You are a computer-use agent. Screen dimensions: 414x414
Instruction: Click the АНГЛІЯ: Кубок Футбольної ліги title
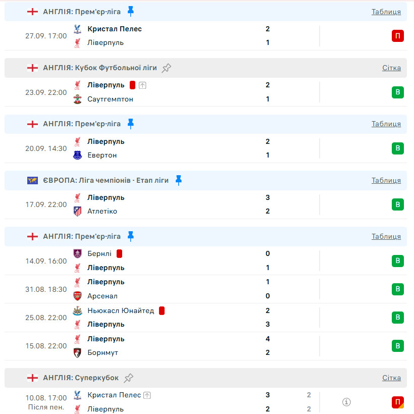coord(100,68)
